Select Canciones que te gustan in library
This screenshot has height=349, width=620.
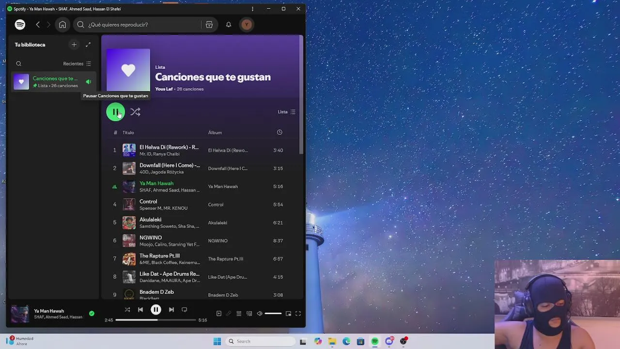pyautogui.click(x=53, y=81)
